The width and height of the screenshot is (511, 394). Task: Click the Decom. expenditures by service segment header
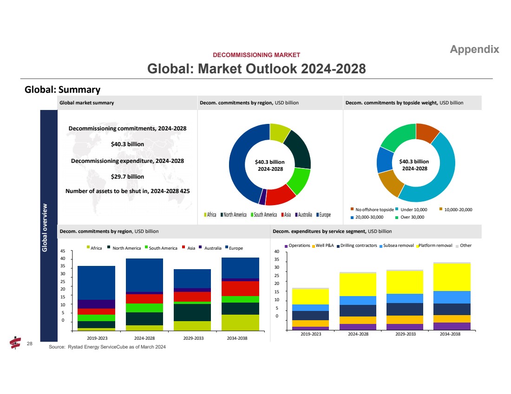click(332, 231)
